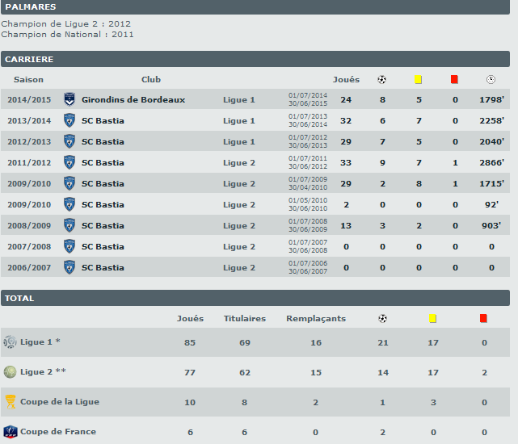This screenshot has height=444, width=518.
Task: Click the Coupe de la Ligue trophy icon
Action: point(10,401)
